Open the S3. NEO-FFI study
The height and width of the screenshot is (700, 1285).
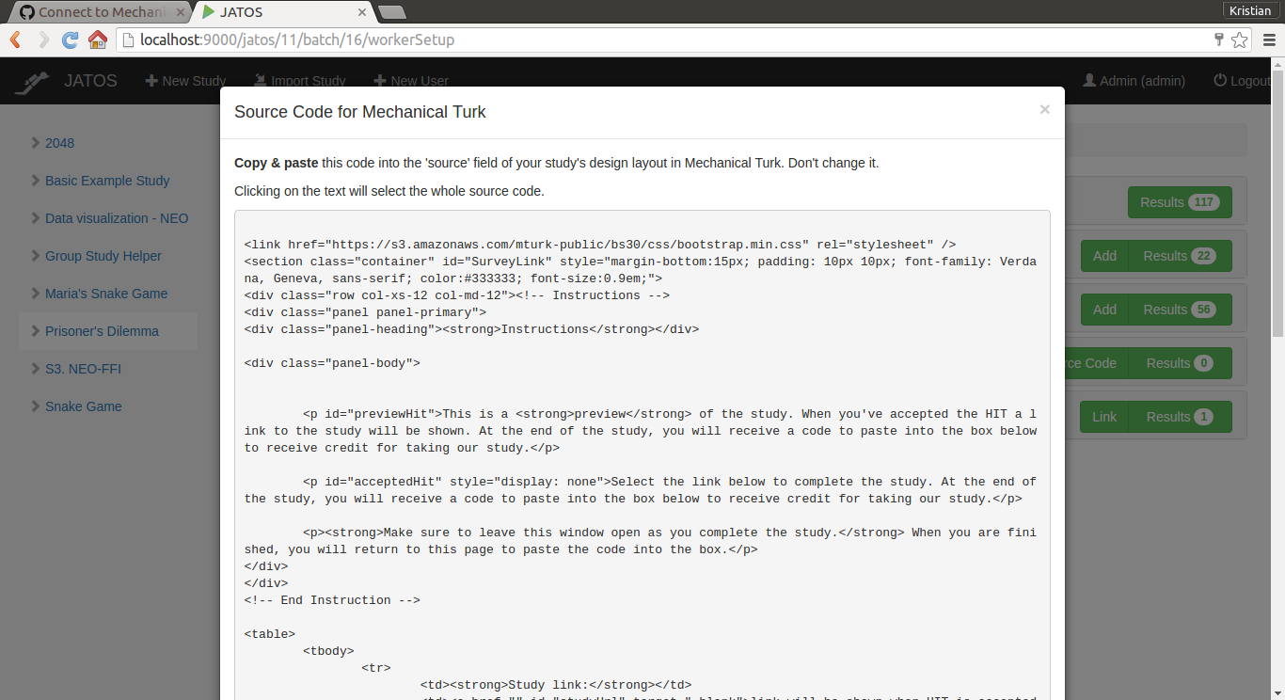click(x=83, y=369)
